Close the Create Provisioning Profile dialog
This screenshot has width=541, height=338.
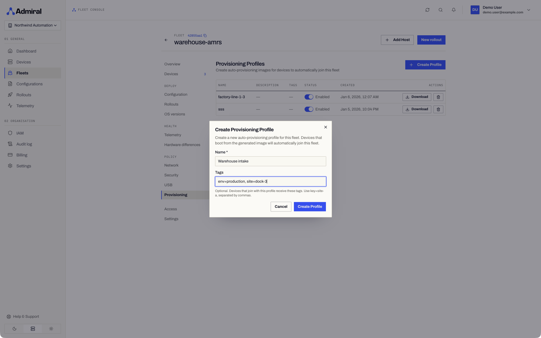coord(326,127)
